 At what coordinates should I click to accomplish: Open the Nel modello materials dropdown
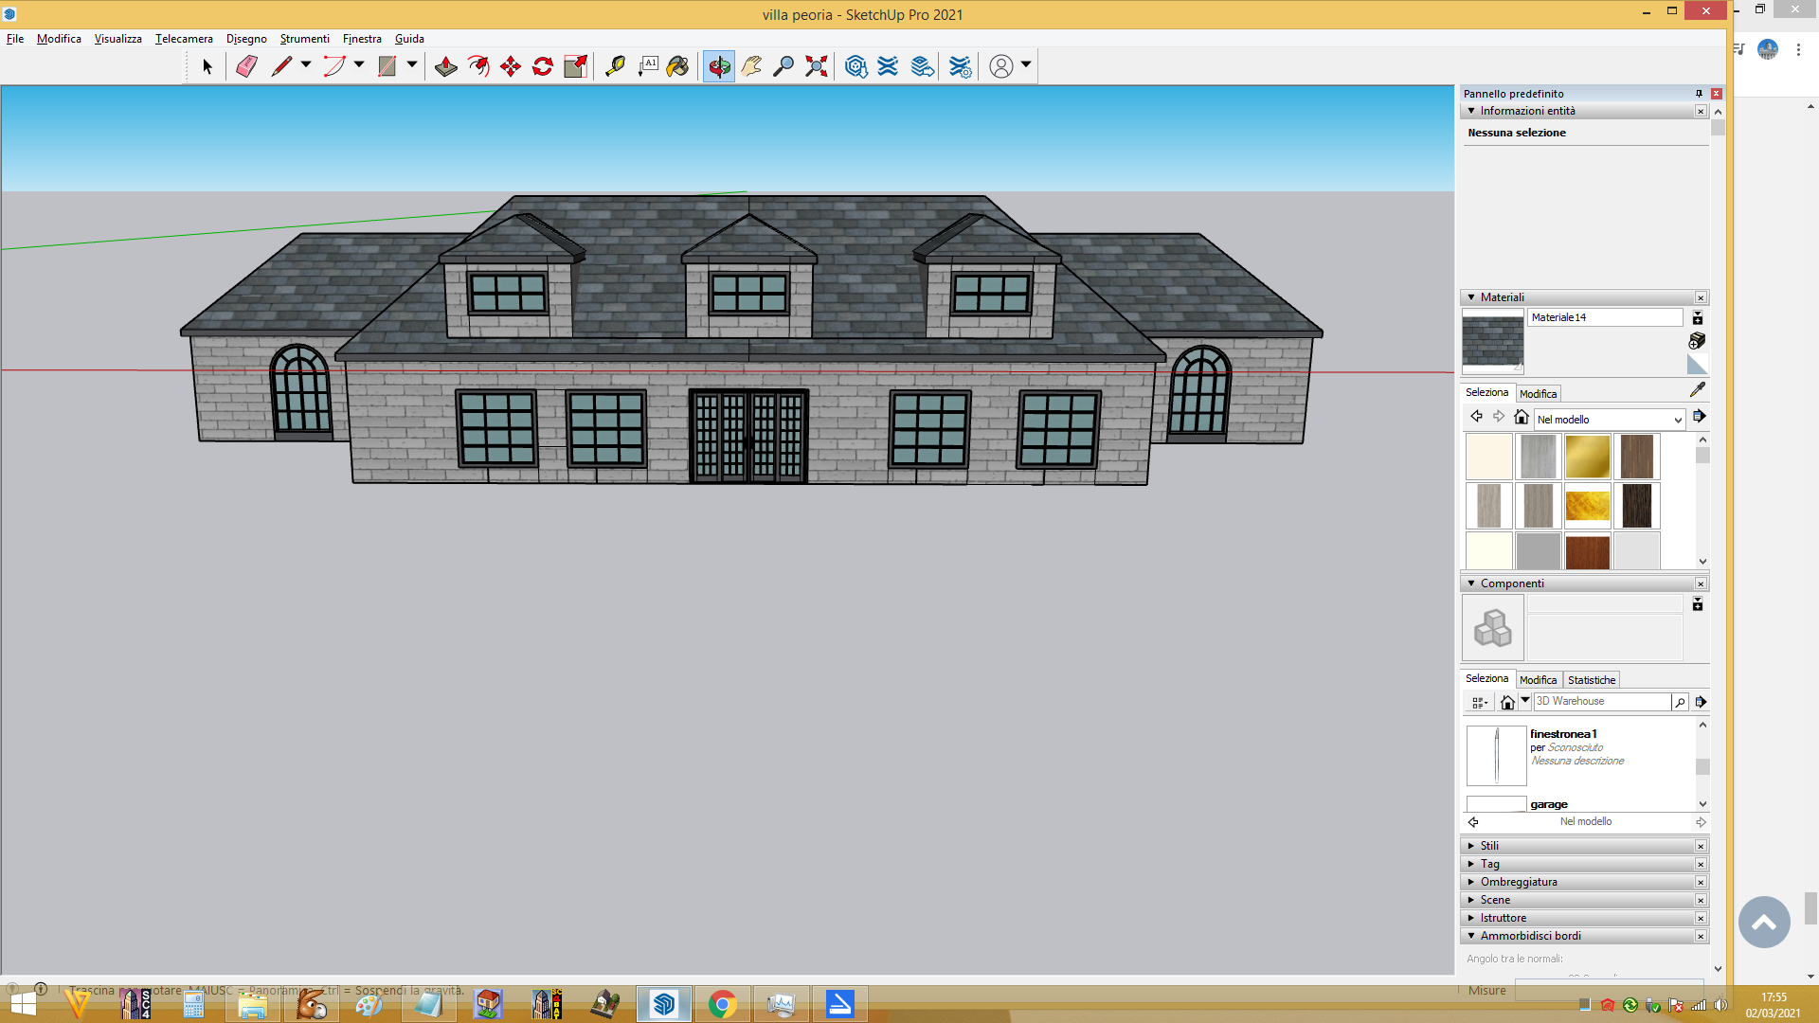[x=1609, y=419]
